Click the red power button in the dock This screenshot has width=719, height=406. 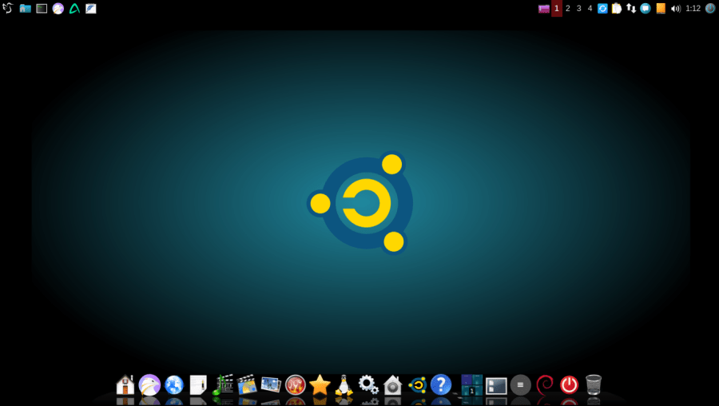pyautogui.click(x=569, y=384)
